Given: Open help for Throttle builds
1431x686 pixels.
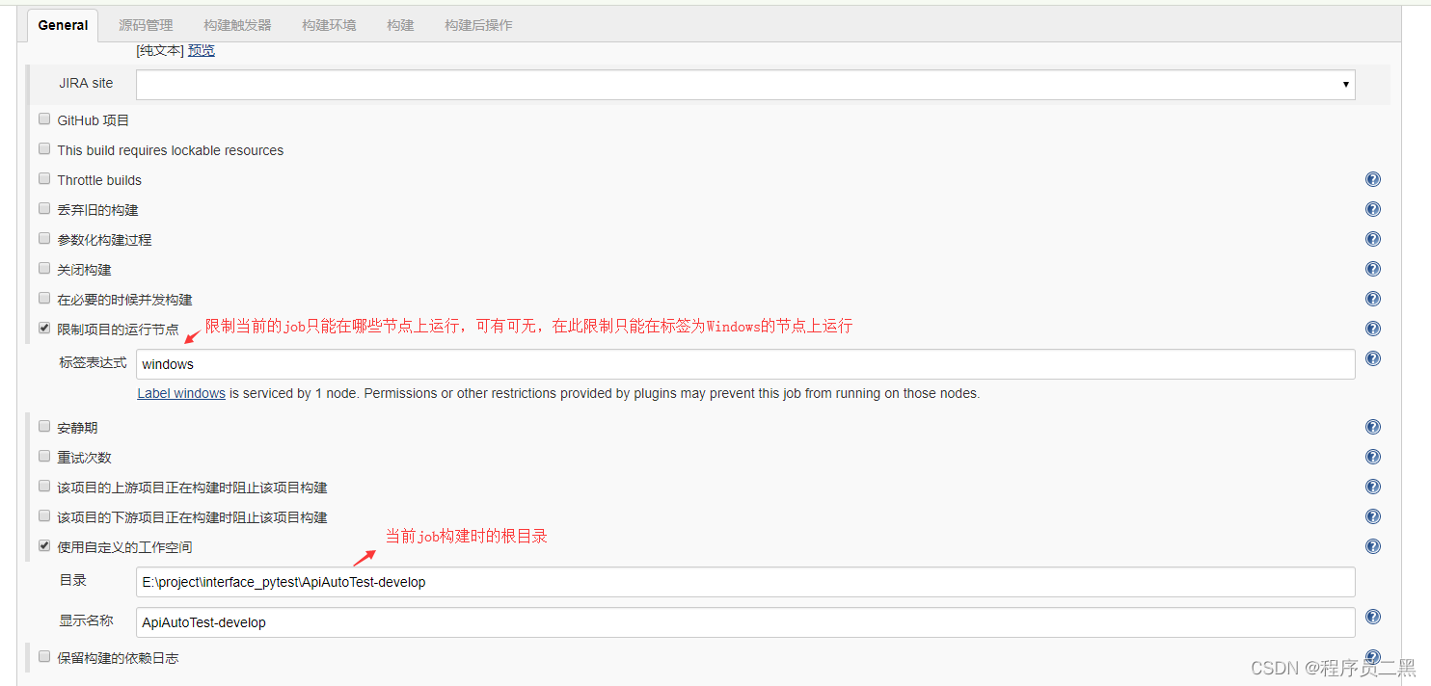Looking at the screenshot, I should [1373, 179].
